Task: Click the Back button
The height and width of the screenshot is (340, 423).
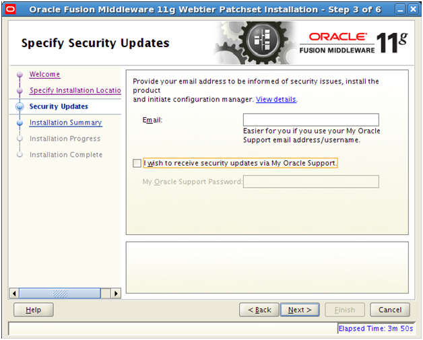Action: (259, 310)
